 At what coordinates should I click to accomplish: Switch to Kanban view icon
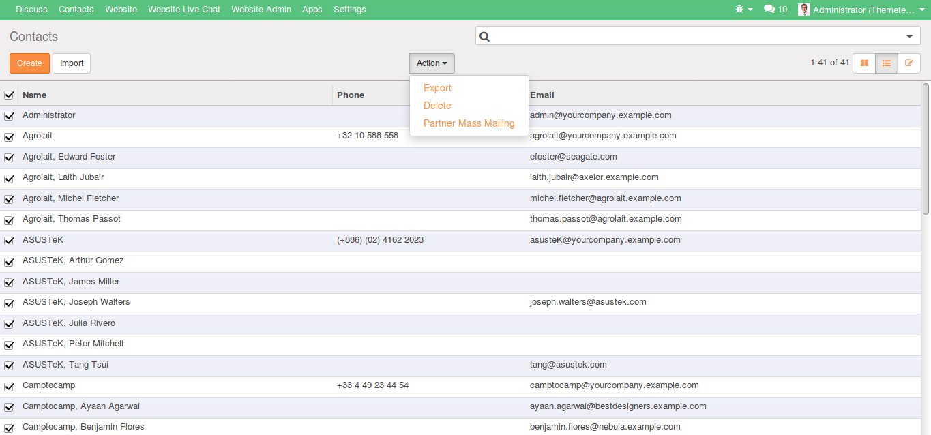pyautogui.click(x=864, y=63)
